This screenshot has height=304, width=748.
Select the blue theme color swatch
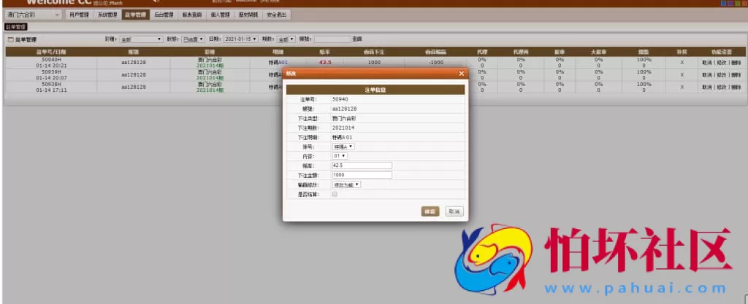(724, 3)
